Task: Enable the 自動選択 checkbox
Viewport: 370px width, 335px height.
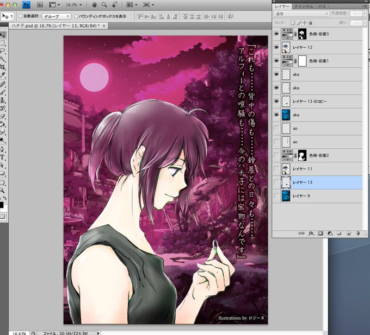Action: tap(20, 16)
